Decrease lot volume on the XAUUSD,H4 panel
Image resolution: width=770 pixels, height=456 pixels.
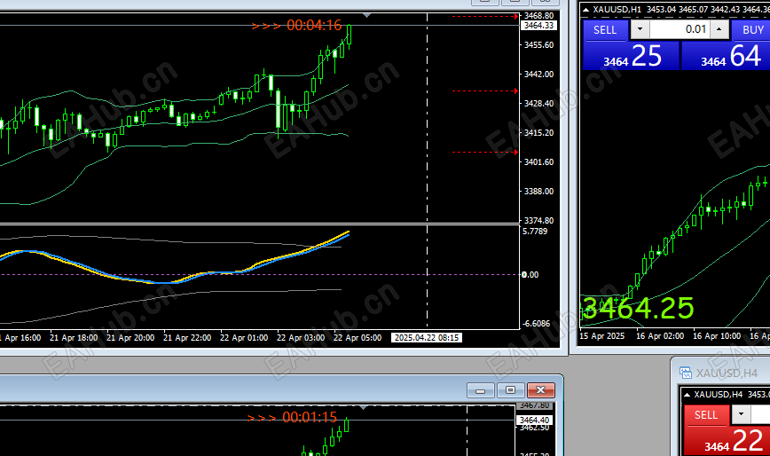coord(741,415)
